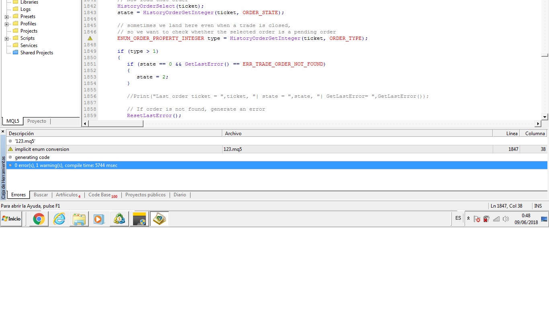Click the horizontal scrollbar thumb of code editor
549x309 pixels.
pos(116,124)
